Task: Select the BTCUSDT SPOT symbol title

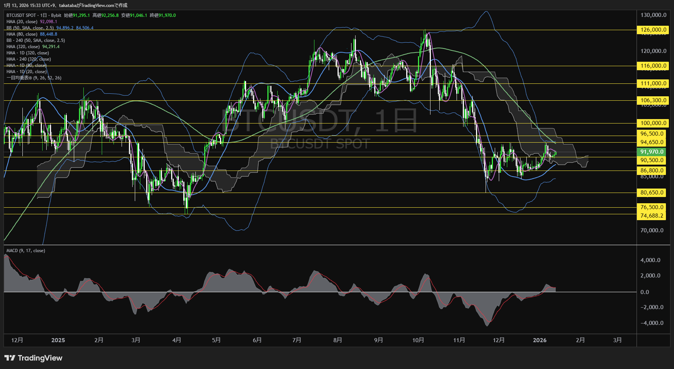Action: click(21, 15)
